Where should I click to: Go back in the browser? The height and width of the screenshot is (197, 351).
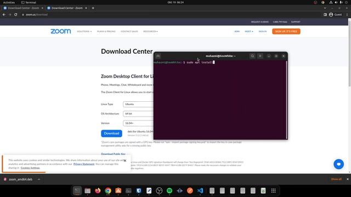[x=4, y=15]
